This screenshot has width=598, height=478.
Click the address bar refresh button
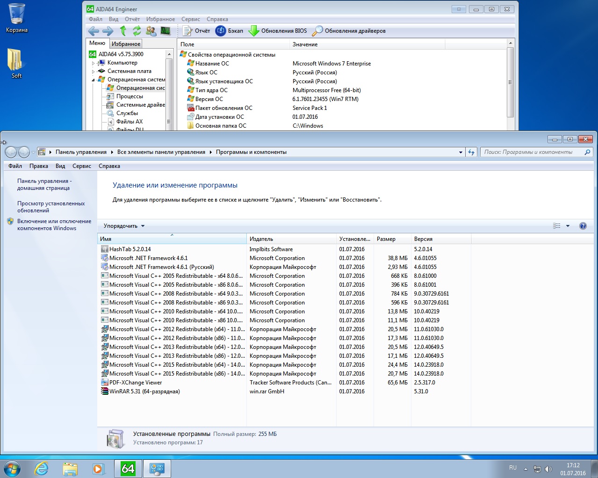tap(471, 152)
